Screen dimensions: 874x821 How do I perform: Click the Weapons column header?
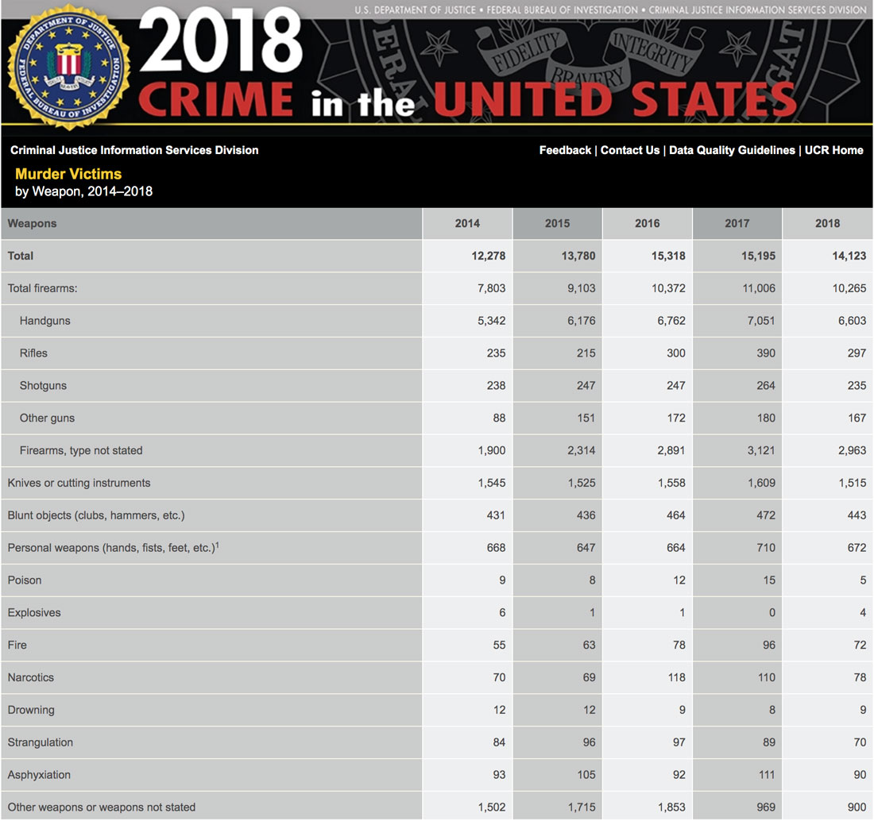point(33,223)
